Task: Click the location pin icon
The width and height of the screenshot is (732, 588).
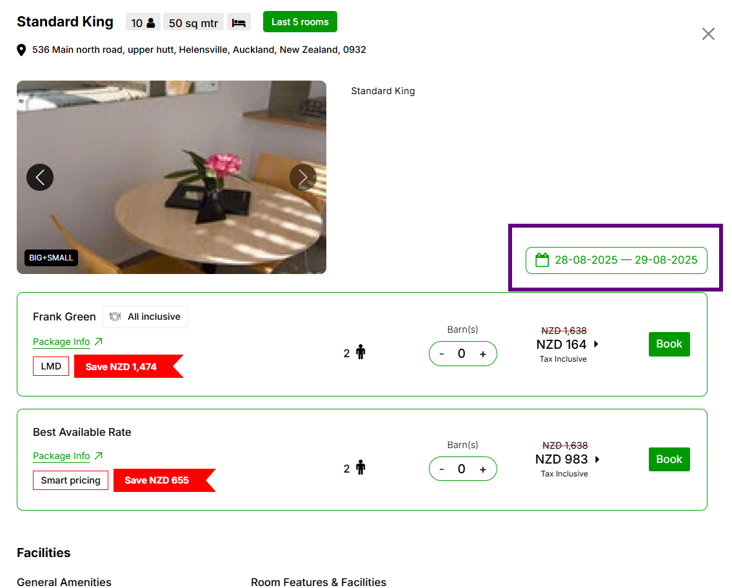Action: tap(21, 50)
